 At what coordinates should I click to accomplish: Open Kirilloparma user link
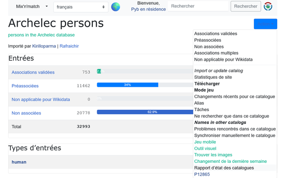click(44, 46)
